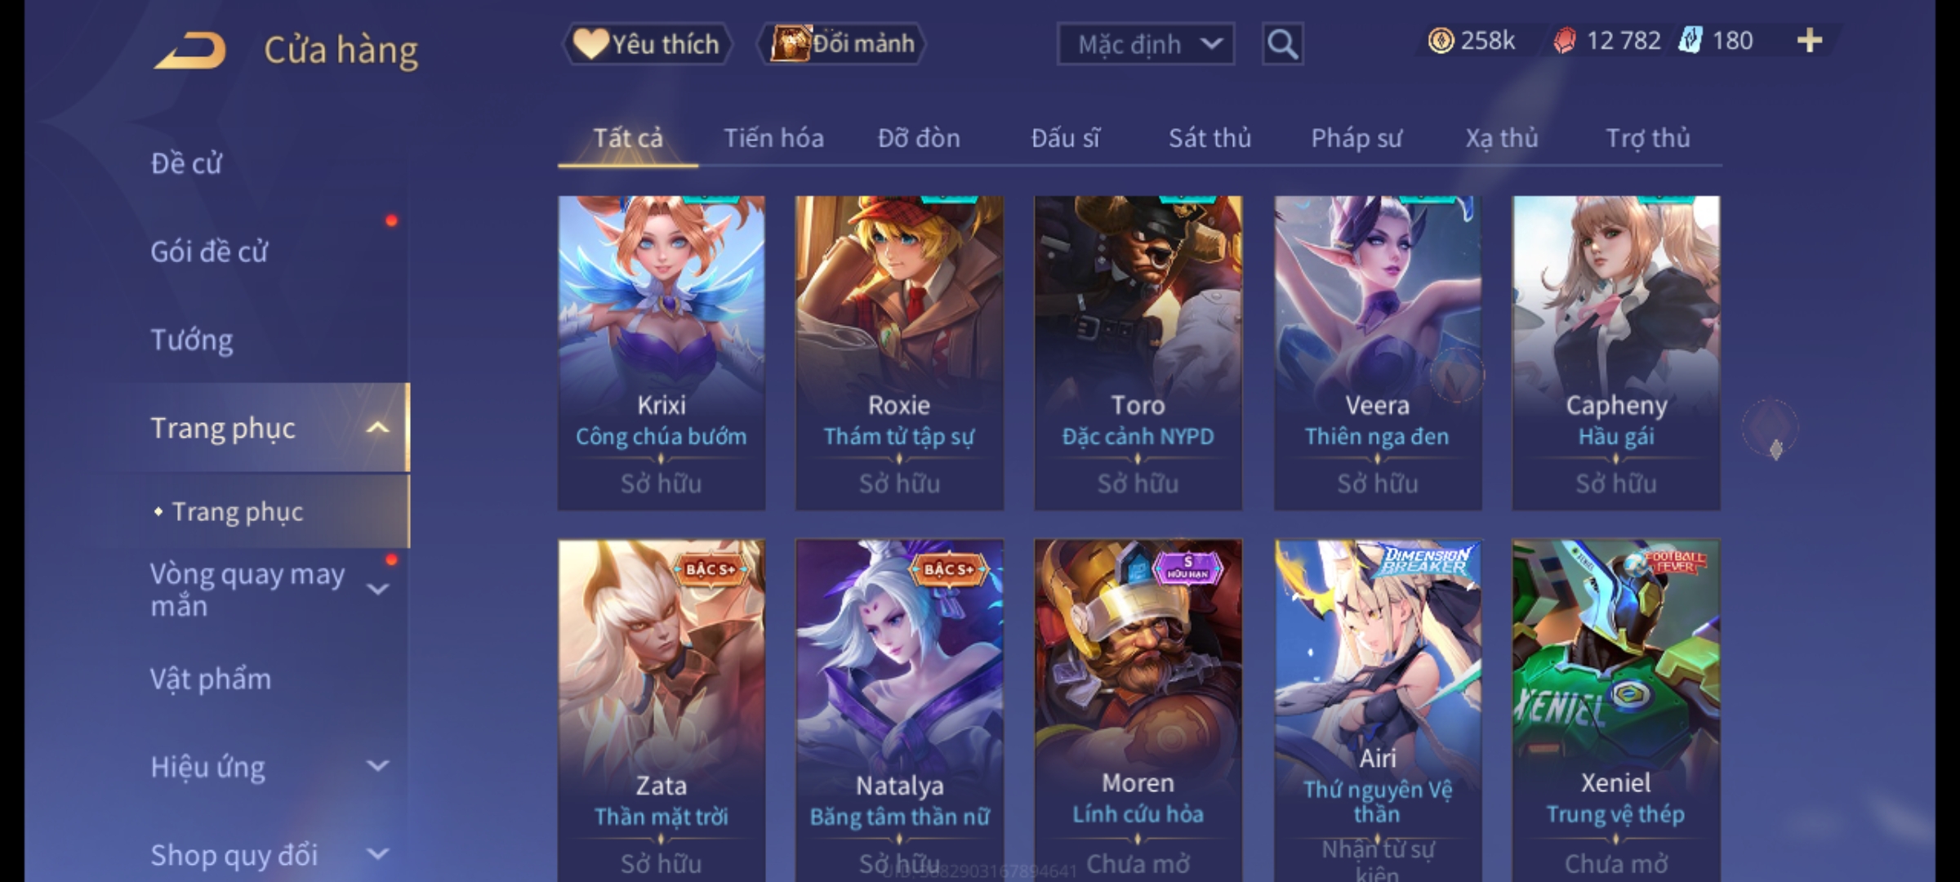Open Yêu thích heart favorites
The height and width of the screenshot is (882, 1960).
point(647,44)
